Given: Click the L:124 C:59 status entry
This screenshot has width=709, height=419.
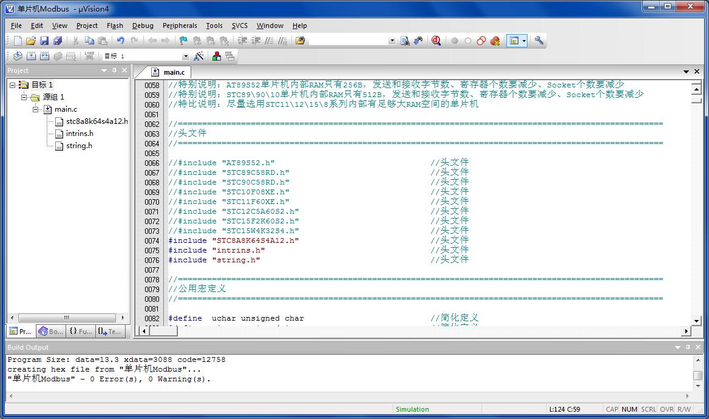Looking at the screenshot, I should (x=565, y=409).
